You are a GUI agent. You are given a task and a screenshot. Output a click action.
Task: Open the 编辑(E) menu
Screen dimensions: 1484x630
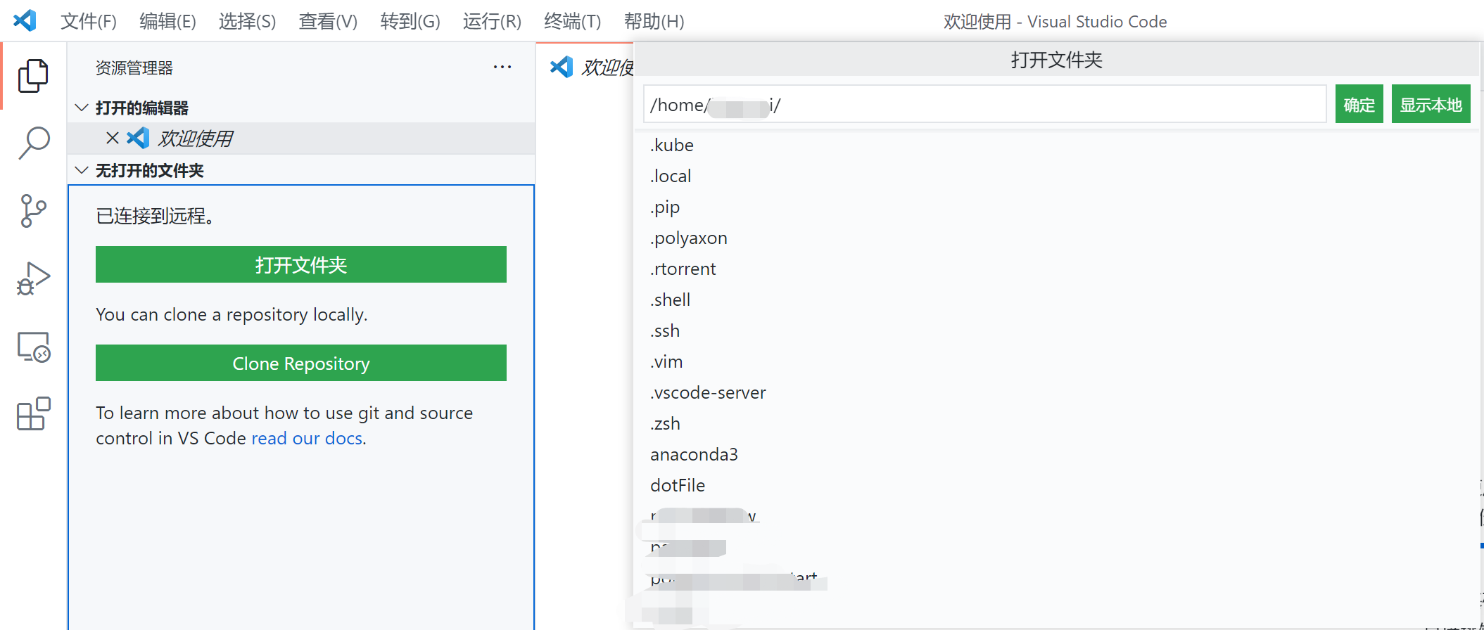click(167, 21)
